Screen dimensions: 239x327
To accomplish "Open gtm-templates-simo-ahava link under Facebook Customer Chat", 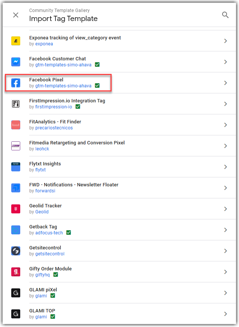I will tap(63, 65).
